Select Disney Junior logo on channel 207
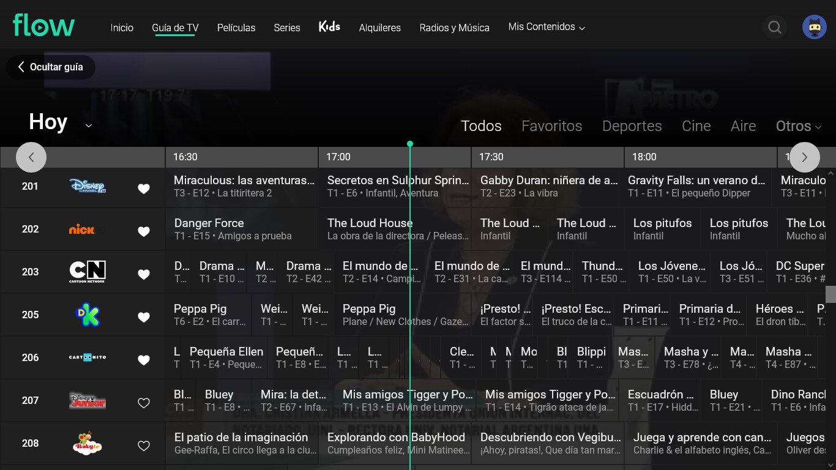 point(88,401)
